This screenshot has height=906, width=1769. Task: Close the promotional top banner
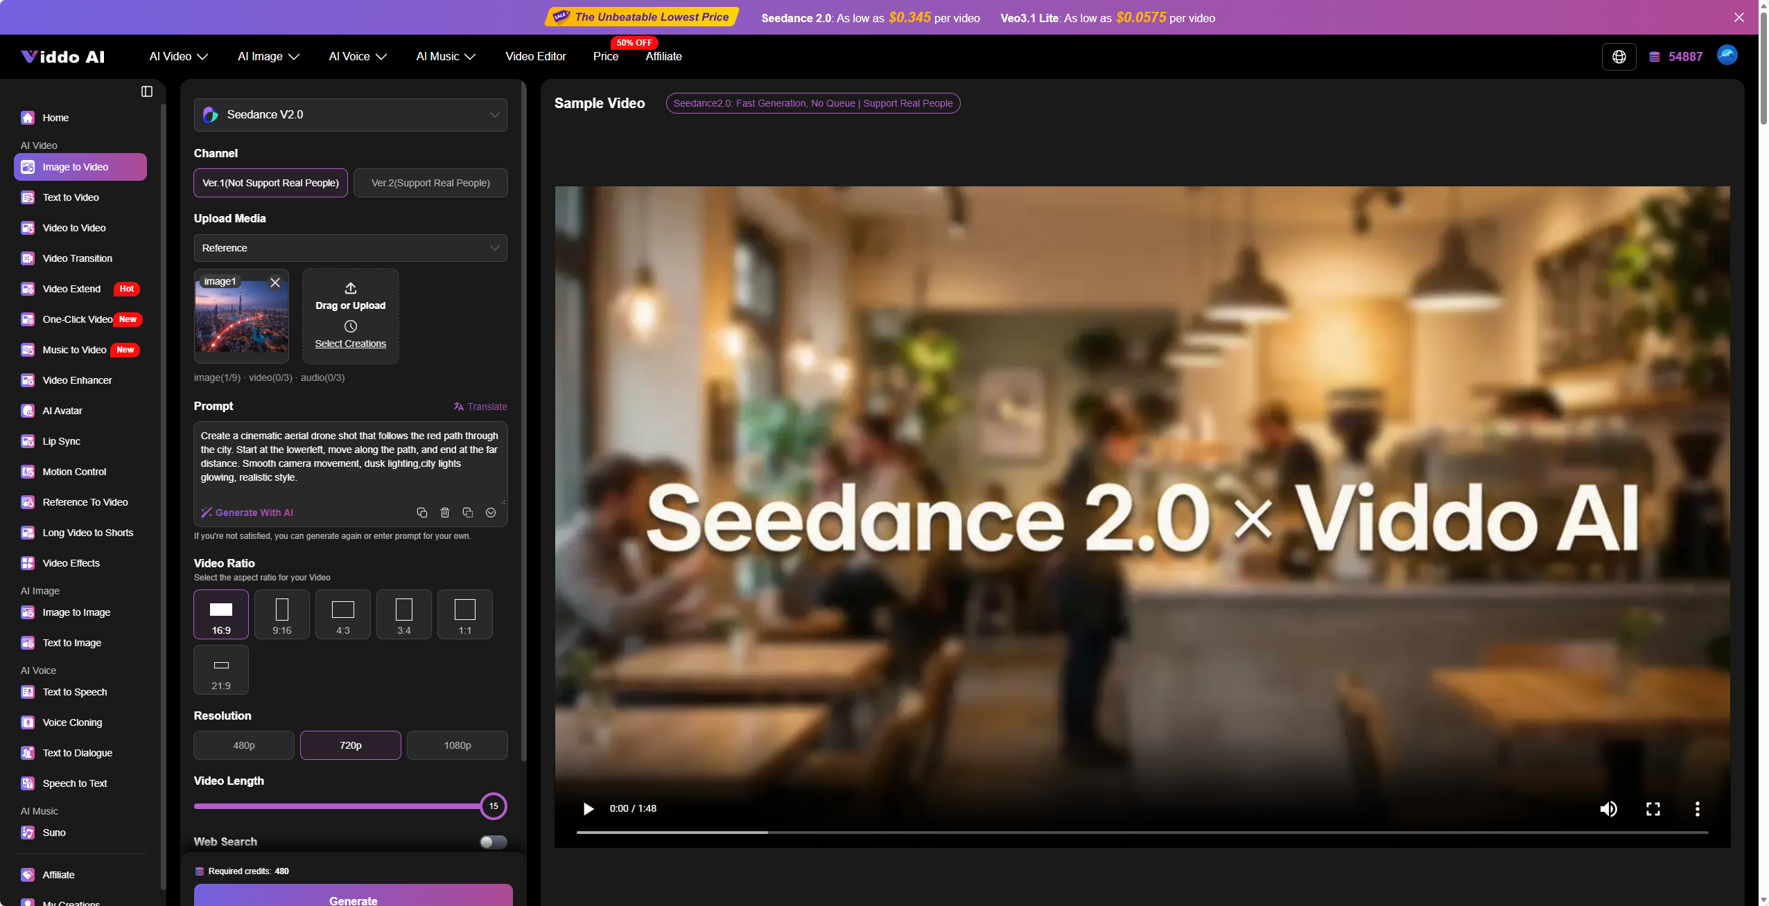point(1739,17)
